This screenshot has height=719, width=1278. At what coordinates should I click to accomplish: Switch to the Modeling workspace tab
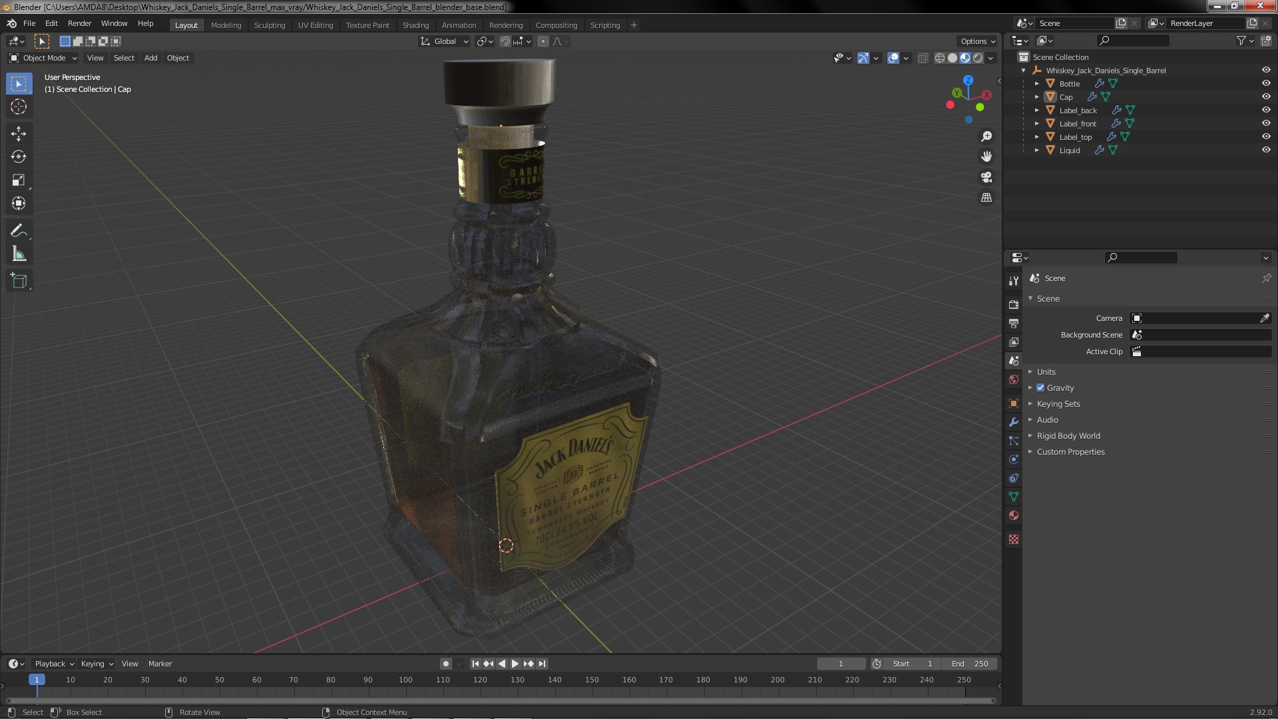pos(226,25)
